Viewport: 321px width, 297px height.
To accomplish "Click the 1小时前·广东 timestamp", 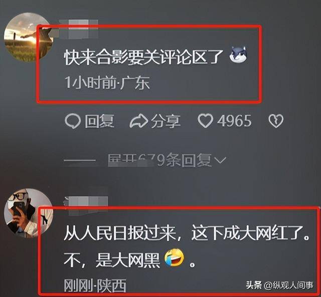I will pyautogui.click(x=107, y=83).
